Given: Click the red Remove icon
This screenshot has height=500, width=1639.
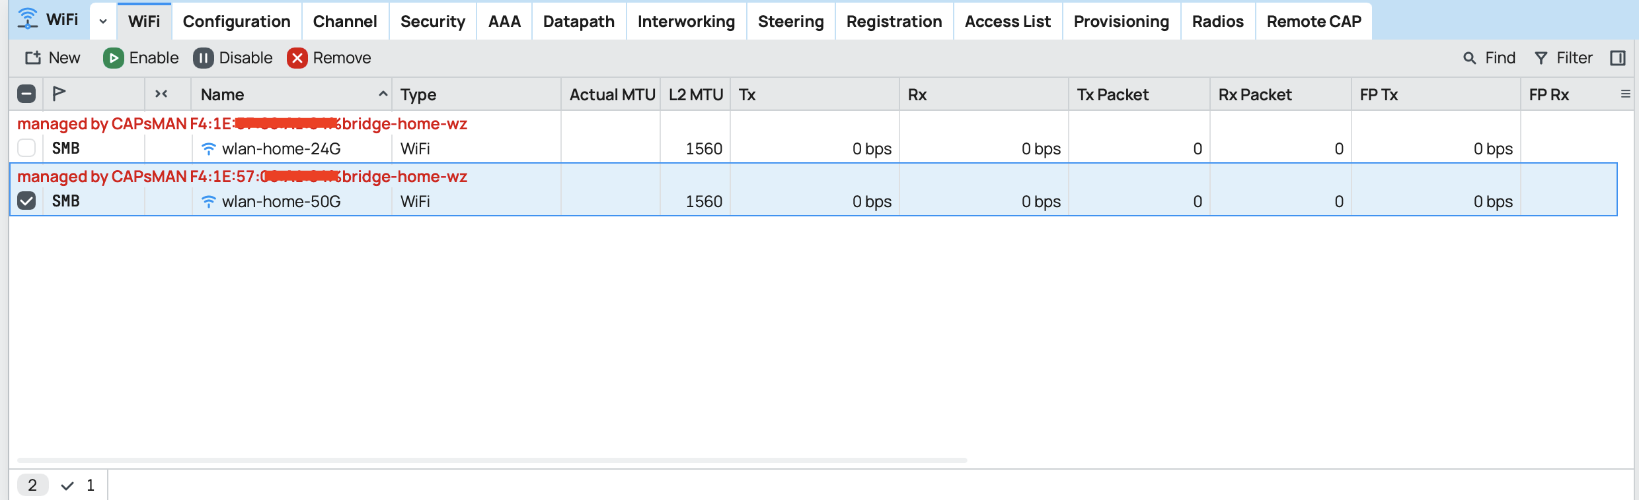Looking at the screenshot, I should [x=297, y=58].
